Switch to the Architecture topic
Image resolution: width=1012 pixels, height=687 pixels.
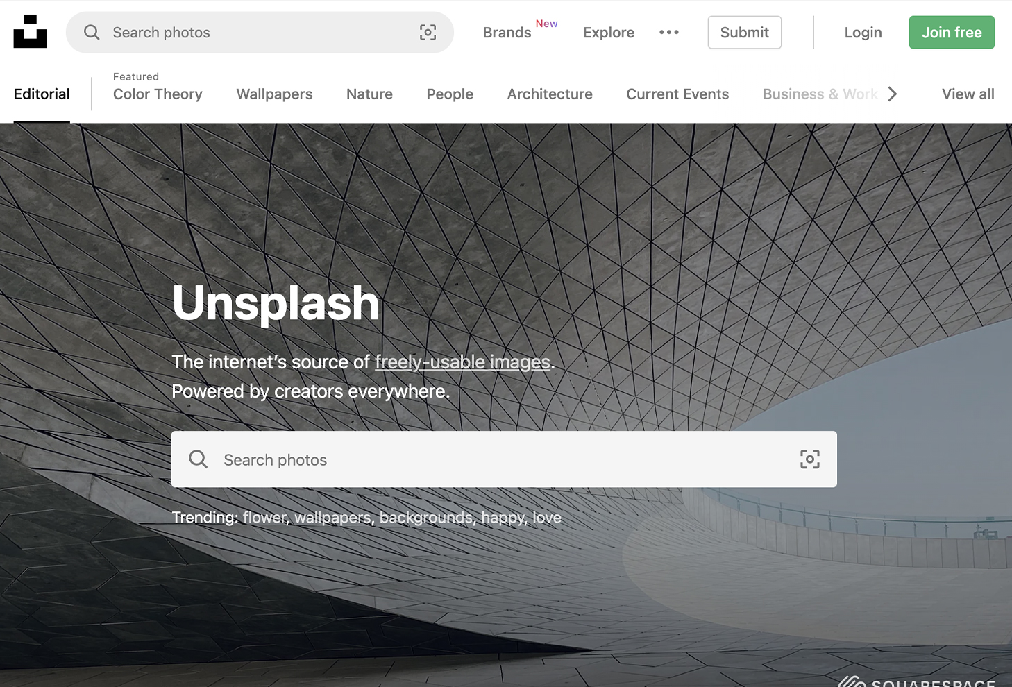(x=550, y=94)
